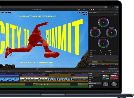Select the Scene Removal Mask effect thumbnail
The width and height of the screenshot is (134, 98).
pyautogui.click(x=114, y=77)
